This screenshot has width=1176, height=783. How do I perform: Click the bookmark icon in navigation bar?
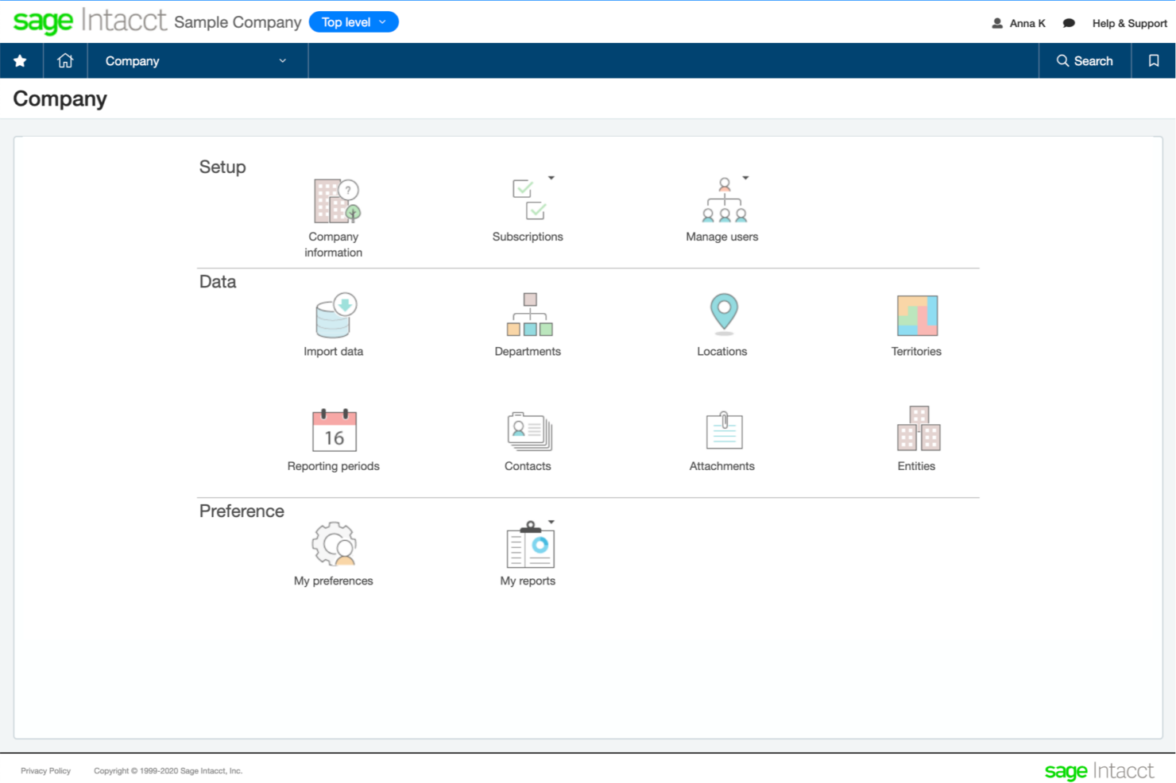point(1153,61)
